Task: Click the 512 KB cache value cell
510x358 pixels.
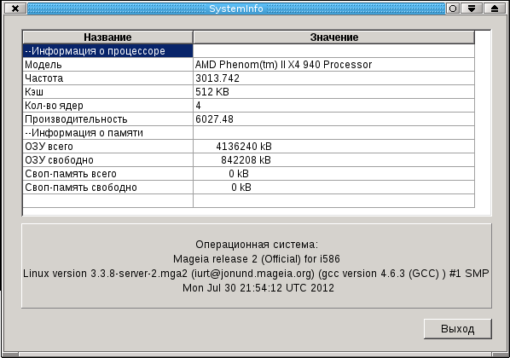Action: (333, 92)
